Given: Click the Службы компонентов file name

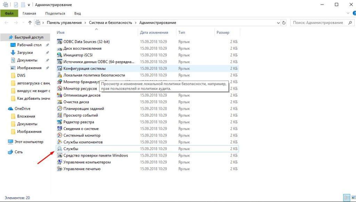Looking at the screenshot, I should click(83, 142).
